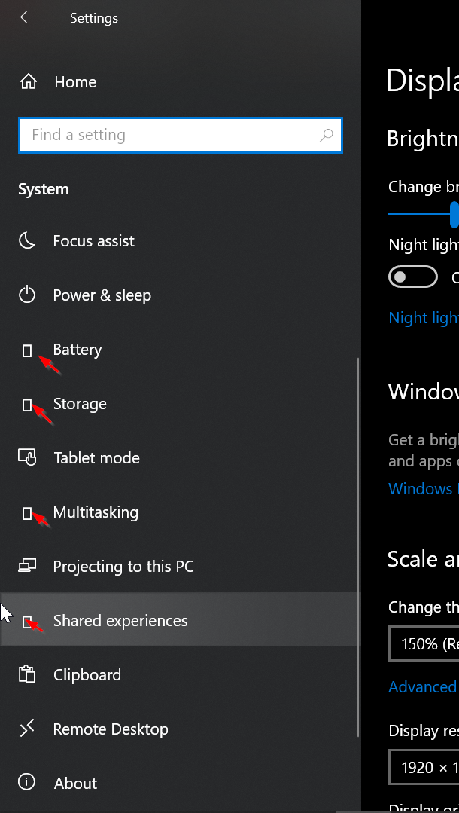
Task: Open the display resolution 1920 dropdown
Action: coord(424,767)
